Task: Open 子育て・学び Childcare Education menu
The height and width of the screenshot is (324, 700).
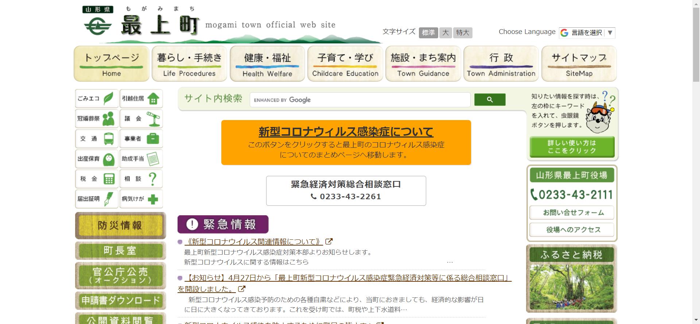Action: click(345, 63)
